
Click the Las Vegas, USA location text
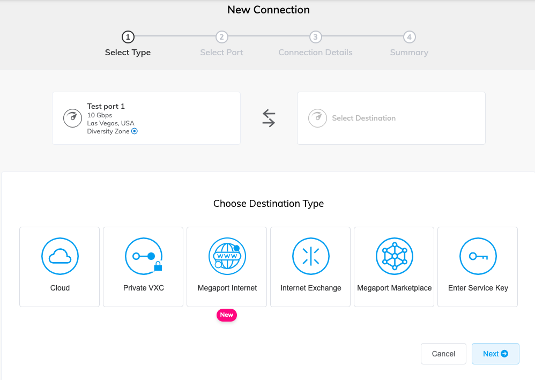[x=110, y=123]
